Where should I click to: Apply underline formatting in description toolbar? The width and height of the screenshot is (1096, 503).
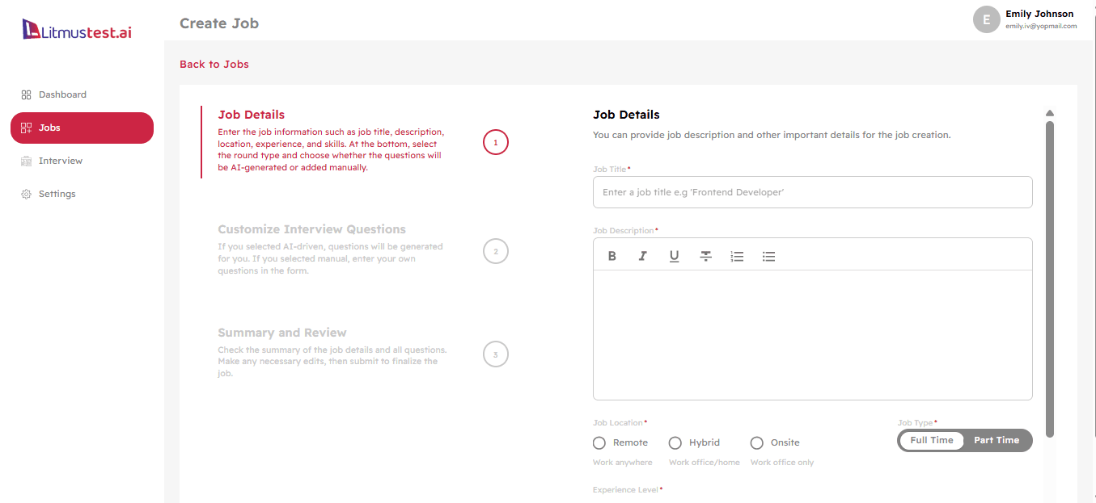674,255
